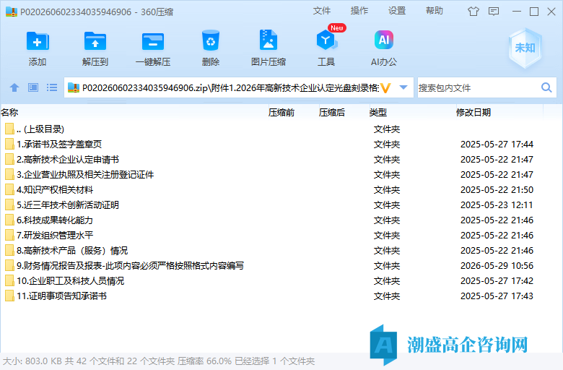
Task: Open the Tools (工具) icon marked New
Action: (326, 40)
